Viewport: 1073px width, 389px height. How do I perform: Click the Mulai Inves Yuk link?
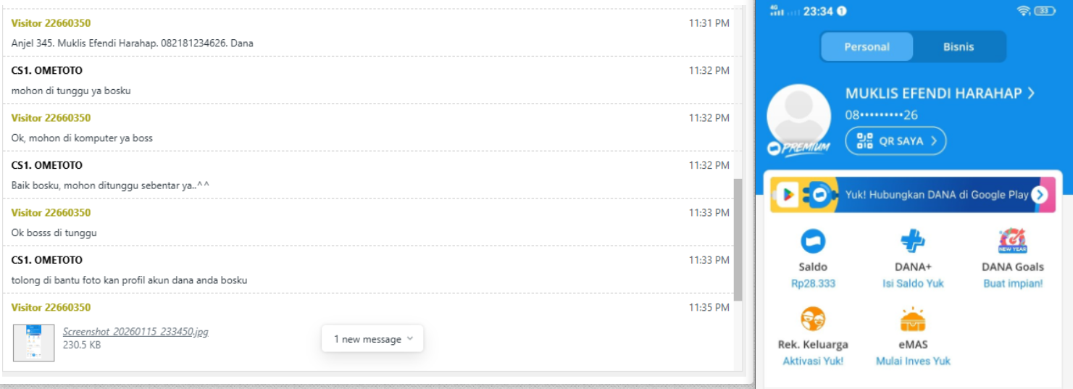[x=913, y=361]
